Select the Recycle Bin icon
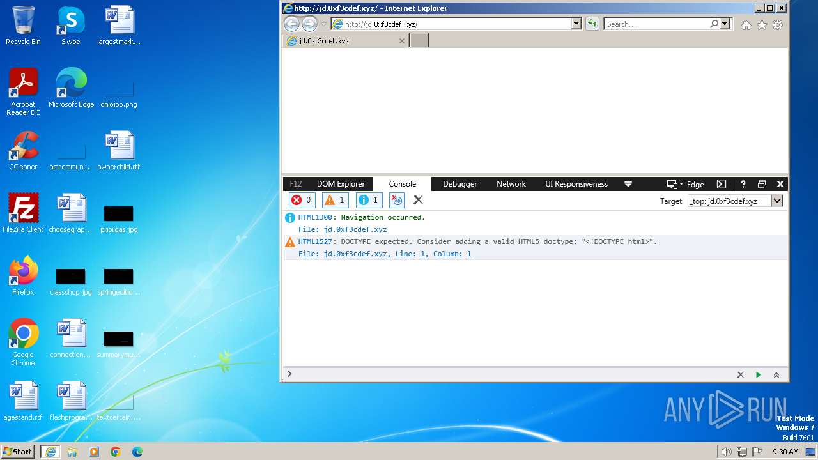 tap(23, 26)
